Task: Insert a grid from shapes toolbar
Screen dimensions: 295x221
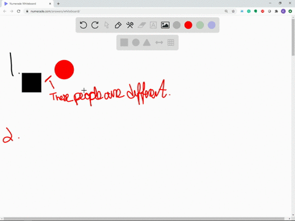Action: click(171, 42)
